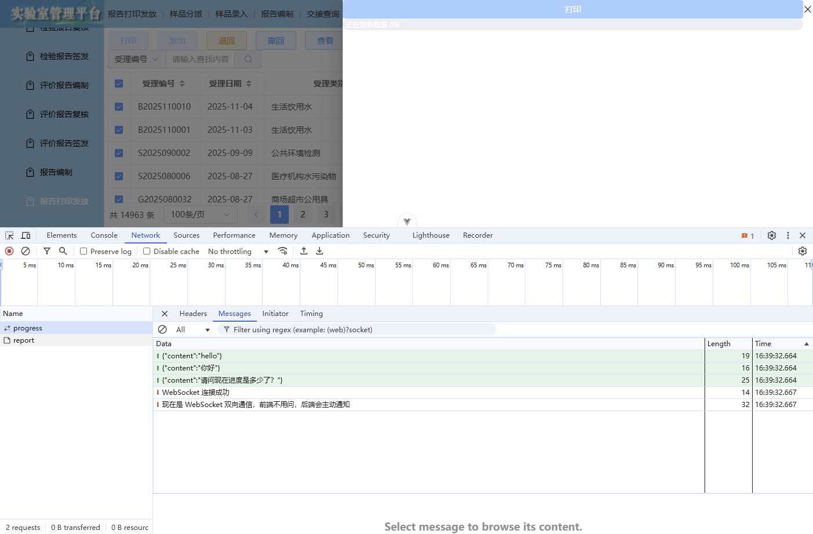Image resolution: width=813 pixels, height=534 pixels.
Task: Stop recording network log (red circle)
Action: click(x=9, y=250)
